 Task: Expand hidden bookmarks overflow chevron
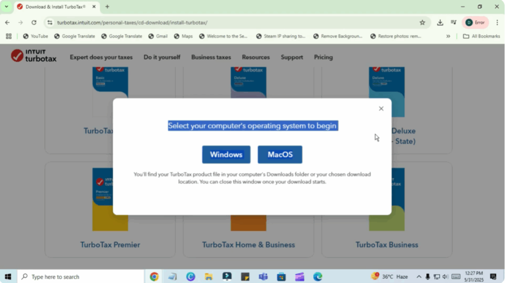(x=448, y=36)
